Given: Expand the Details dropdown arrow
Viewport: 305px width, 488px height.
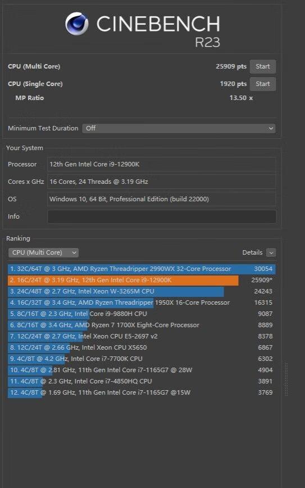Looking at the screenshot, I should click(271, 252).
